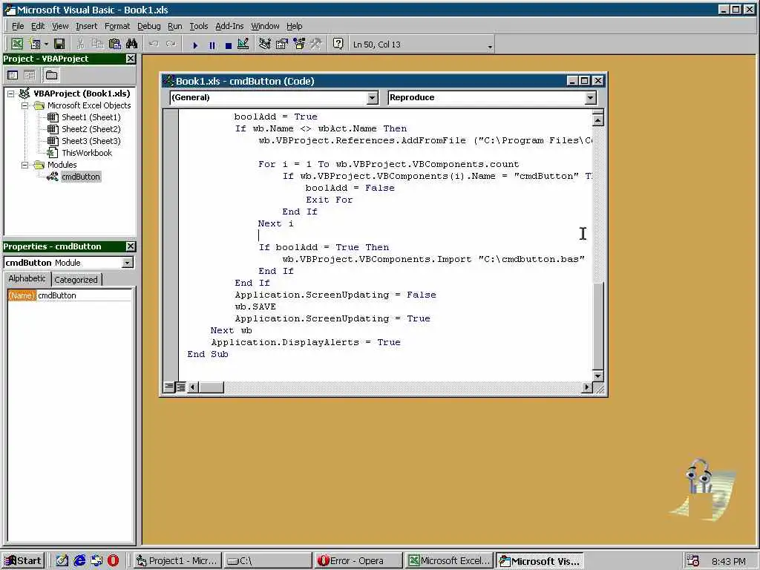Viewport: 760px width, 570px height.
Task: Collapse the Microsoft Excel Objects folder
Action: coord(24,105)
